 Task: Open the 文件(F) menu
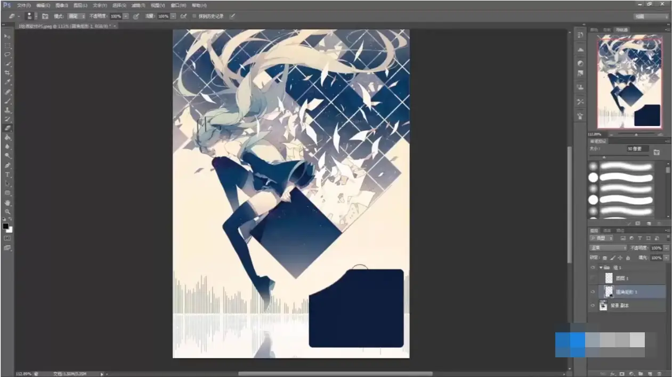coord(25,5)
